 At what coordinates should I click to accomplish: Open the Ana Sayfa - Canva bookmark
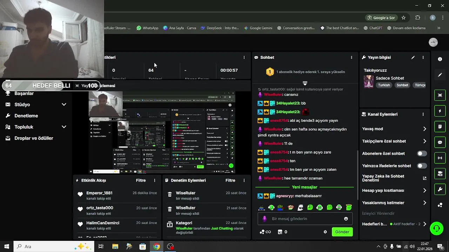(179, 28)
